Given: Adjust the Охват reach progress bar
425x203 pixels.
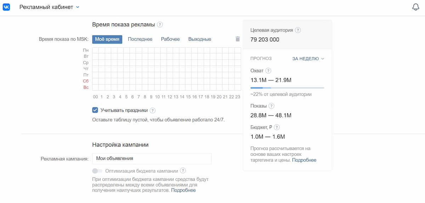Looking at the screenshot, I should tap(287, 88).
